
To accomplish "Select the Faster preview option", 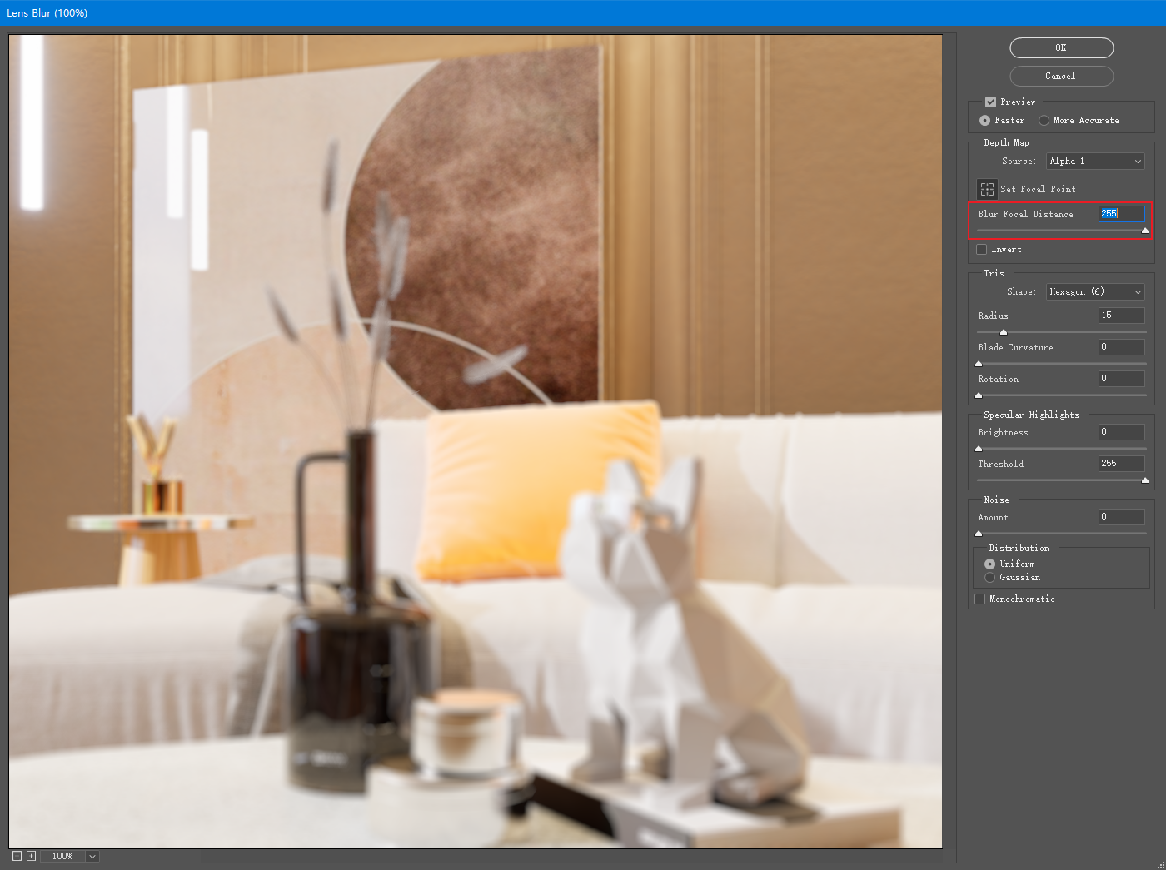I will click(984, 120).
